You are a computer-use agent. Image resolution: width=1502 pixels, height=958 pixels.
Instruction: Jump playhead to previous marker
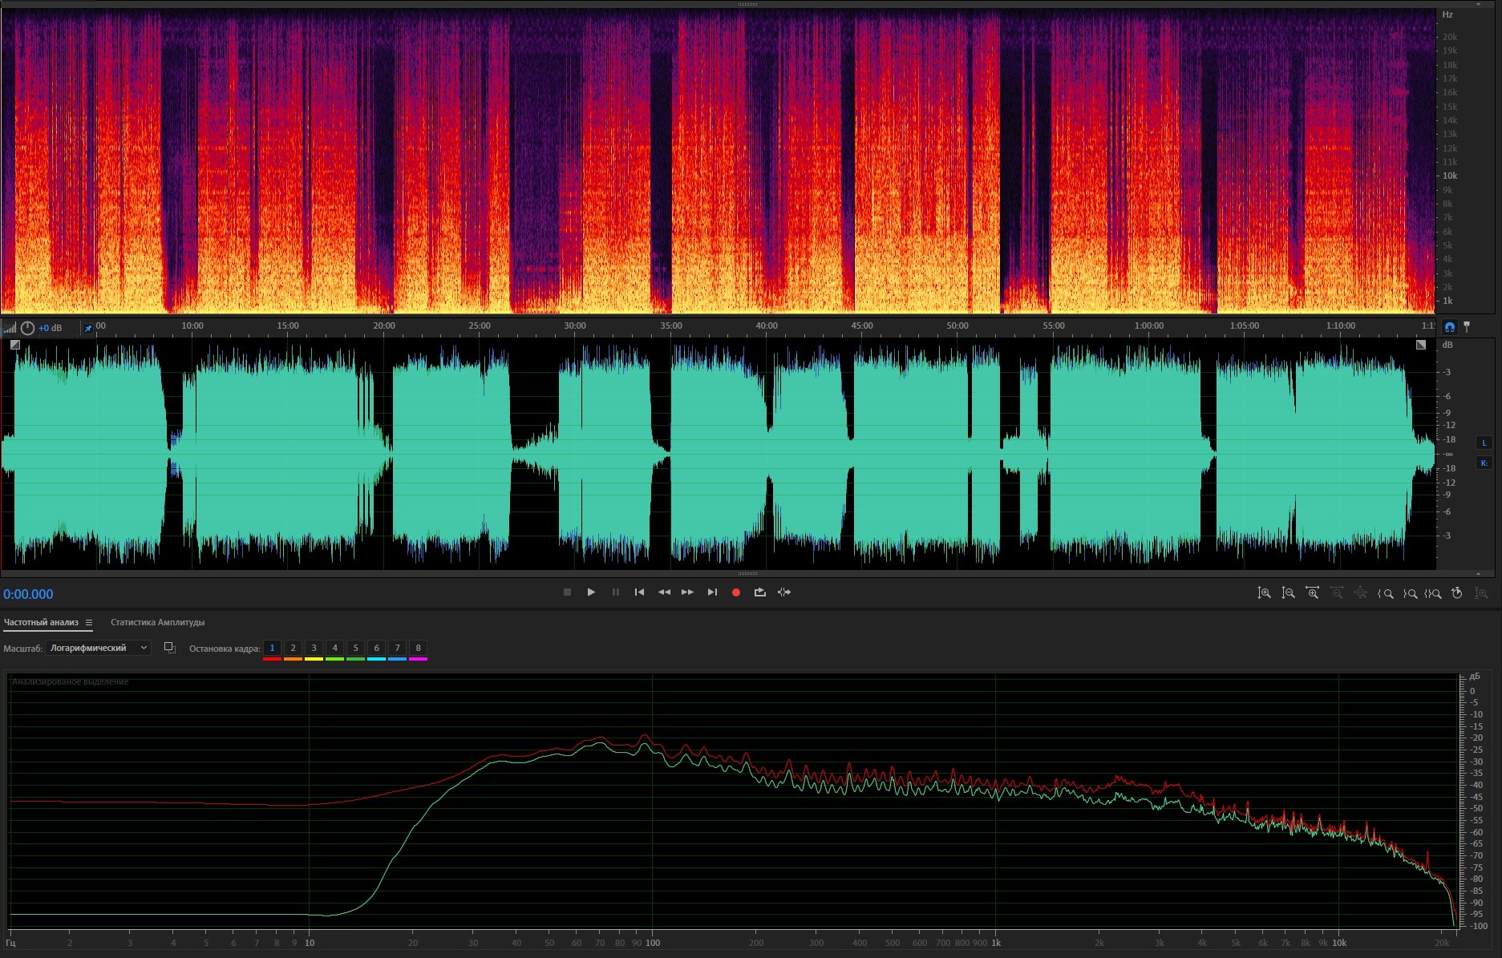(x=639, y=592)
